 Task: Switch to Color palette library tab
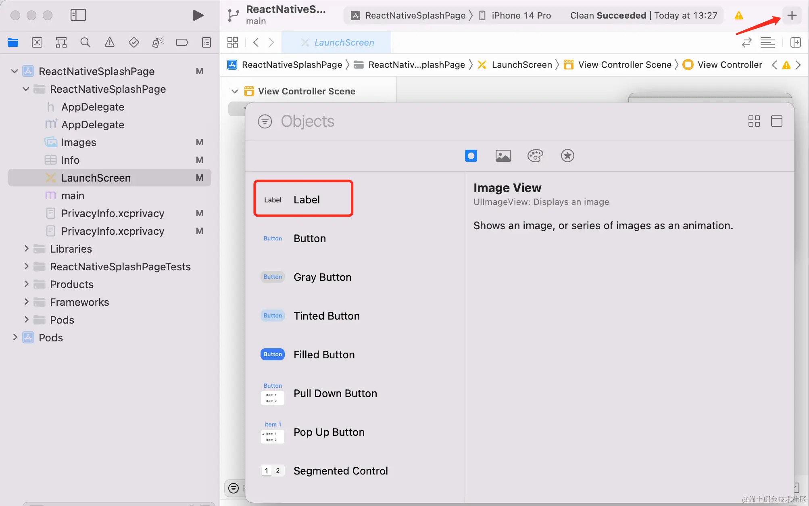[535, 156]
